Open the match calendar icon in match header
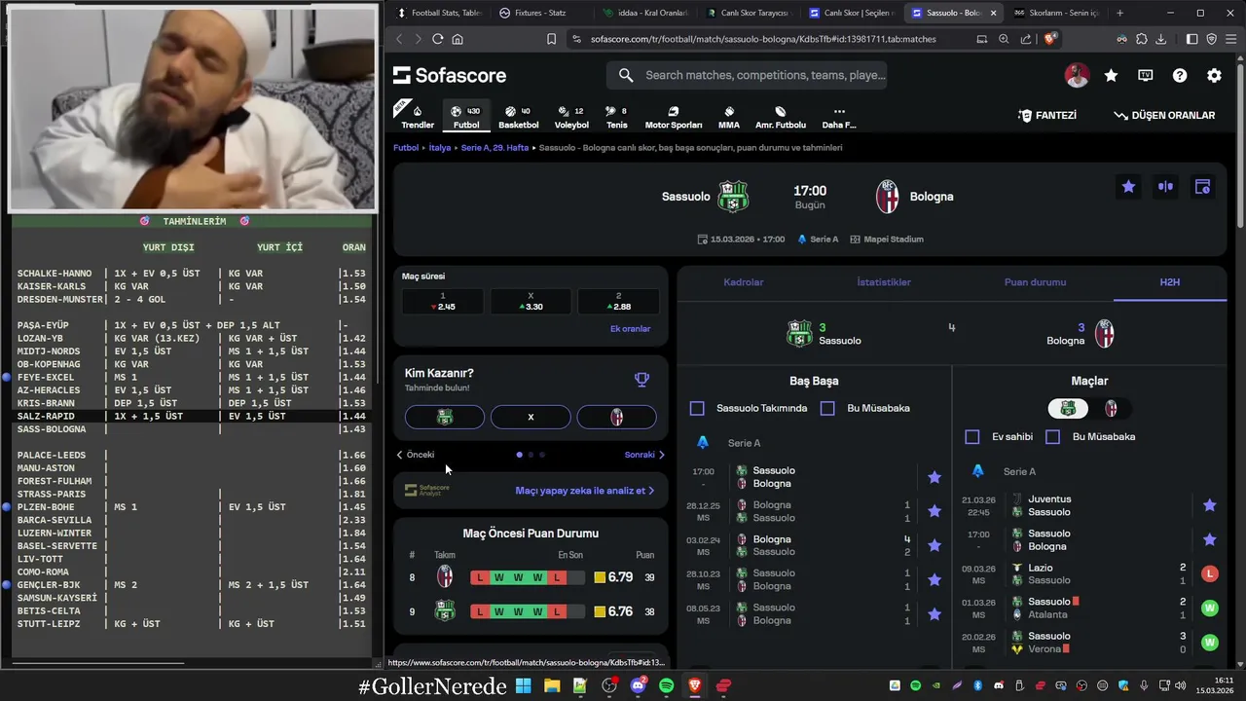Screen dimensions: 1246x701 click(1202, 187)
